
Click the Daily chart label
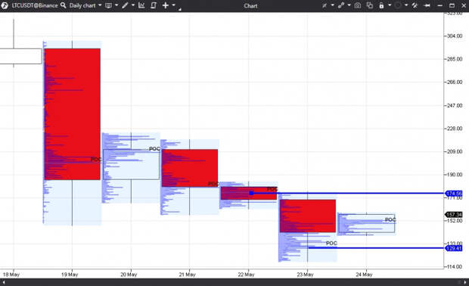click(x=82, y=5)
